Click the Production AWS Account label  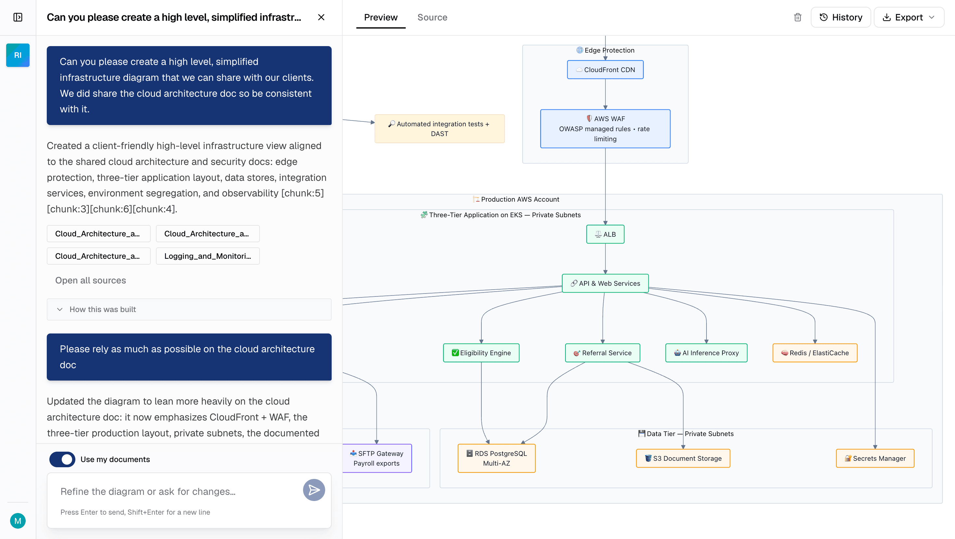pyautogui.click(x=516, y=199)
